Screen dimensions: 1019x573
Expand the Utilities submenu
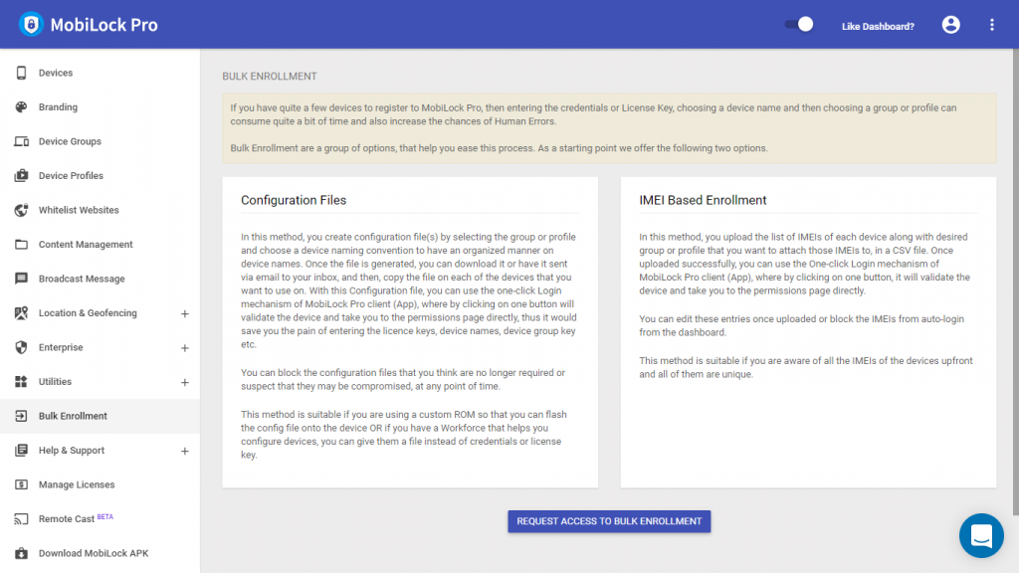[184, 382]
